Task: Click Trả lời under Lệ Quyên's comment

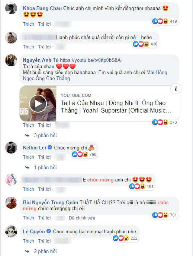Action: pyautogui.click(x=44, y=241)
